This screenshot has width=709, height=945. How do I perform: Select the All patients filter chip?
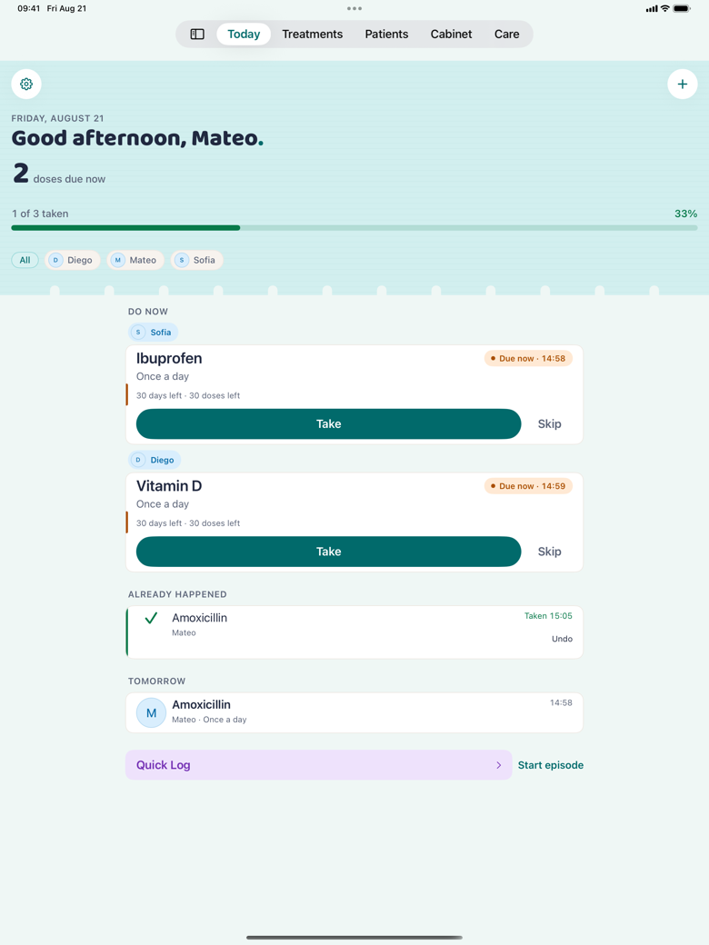pos(25,260)
